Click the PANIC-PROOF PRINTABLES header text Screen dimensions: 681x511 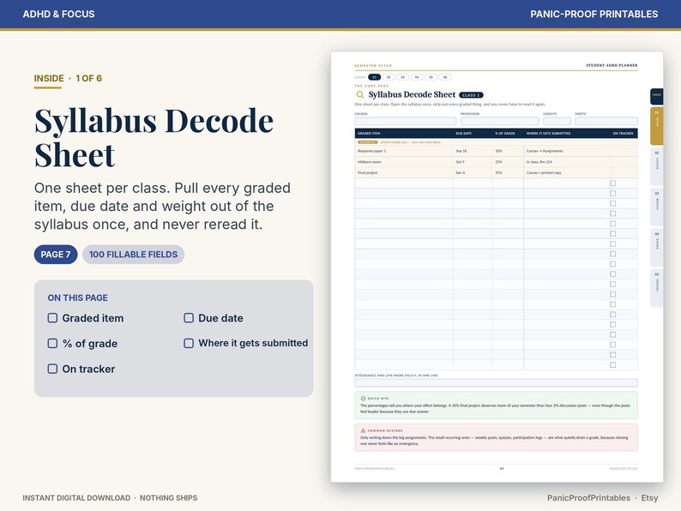pos(594,14)
